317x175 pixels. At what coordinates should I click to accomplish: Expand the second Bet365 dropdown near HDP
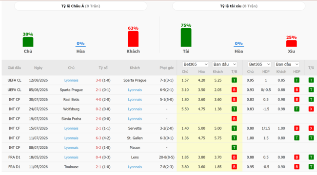tap(259, 64)
